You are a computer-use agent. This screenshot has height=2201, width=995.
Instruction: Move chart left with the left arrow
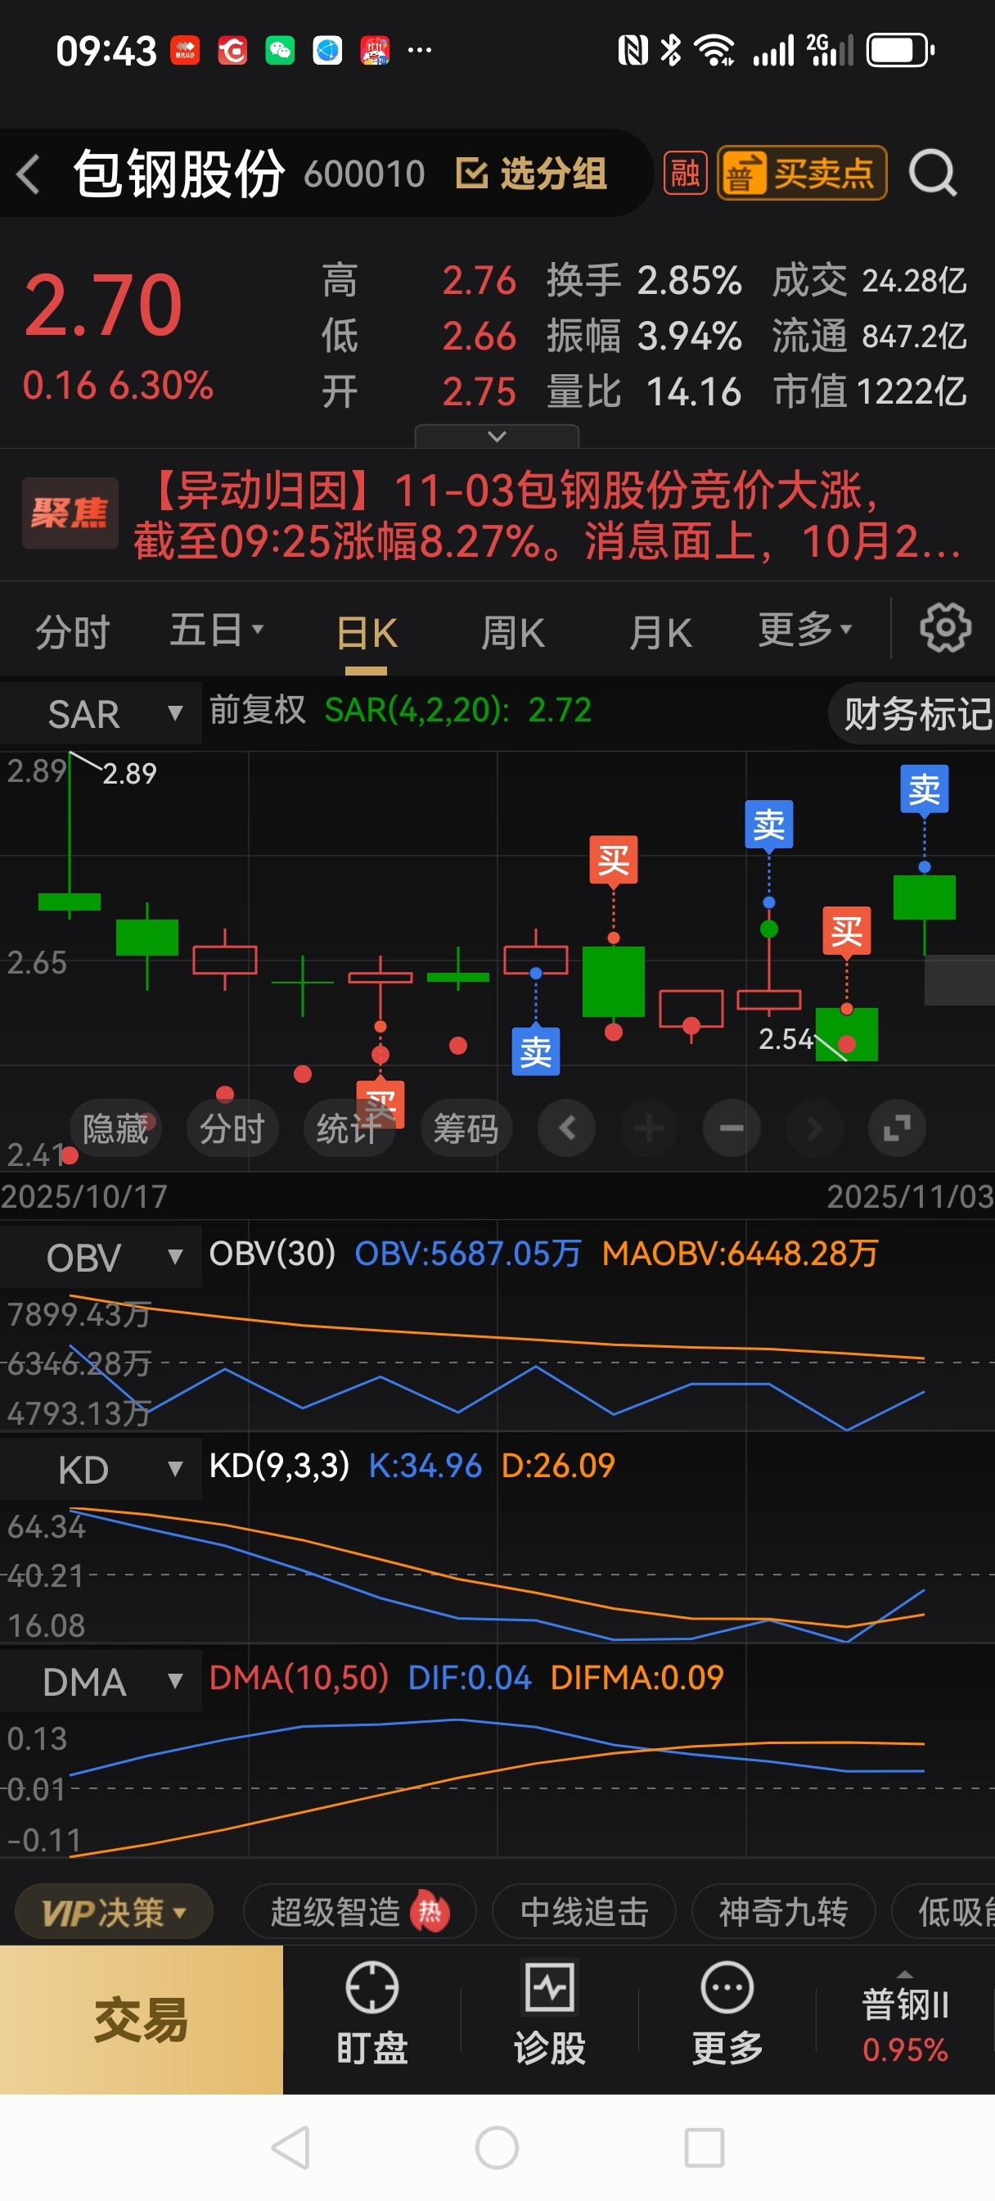point(566,1128)
